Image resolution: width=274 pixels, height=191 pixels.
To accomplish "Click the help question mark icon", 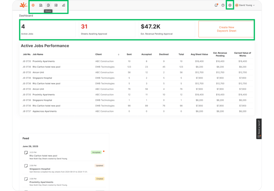I will pos(223,5).
